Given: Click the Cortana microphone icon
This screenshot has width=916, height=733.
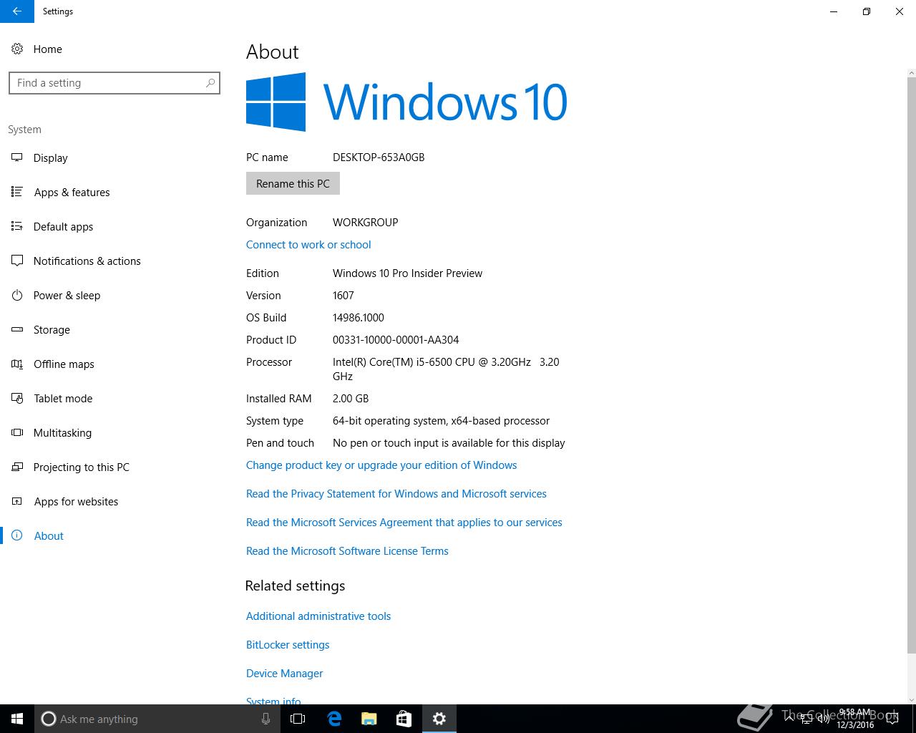Looking at the screenshot, I should [x=265, y=719].
